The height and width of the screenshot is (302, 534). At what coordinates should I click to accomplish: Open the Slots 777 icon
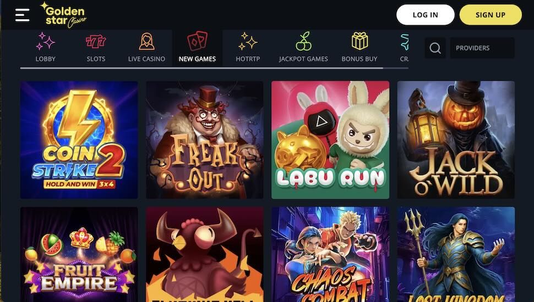[96, 41]
